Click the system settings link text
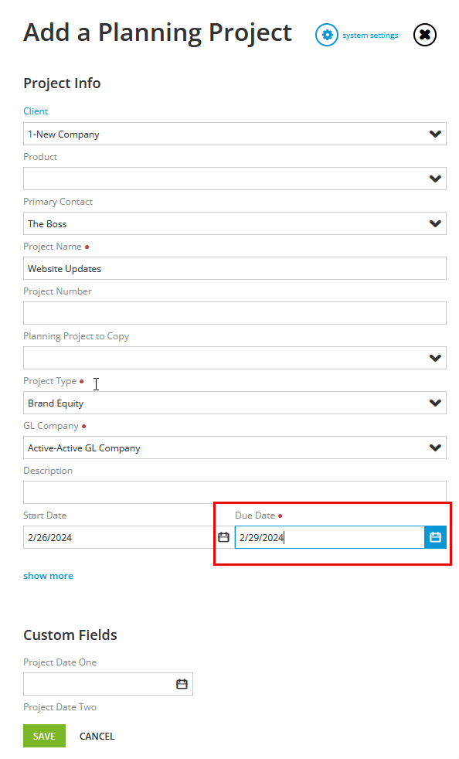 pyautogui.click(x=370, y=36)
